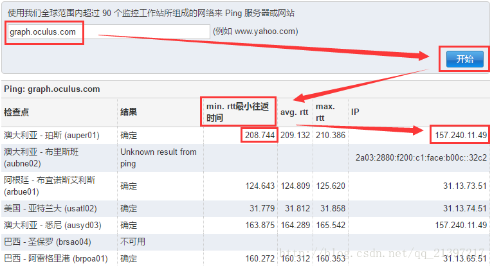The height and width of the screenshot is (266, 492).
Task: Click the IP 157.240.11.49 in the Sydney row
Action: click(x=461, y=225)
